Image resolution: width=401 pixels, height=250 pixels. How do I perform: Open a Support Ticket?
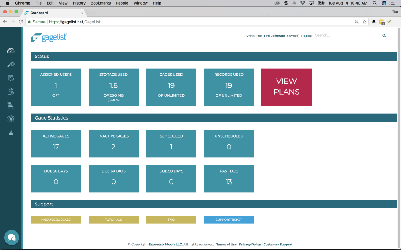point(228,220)
